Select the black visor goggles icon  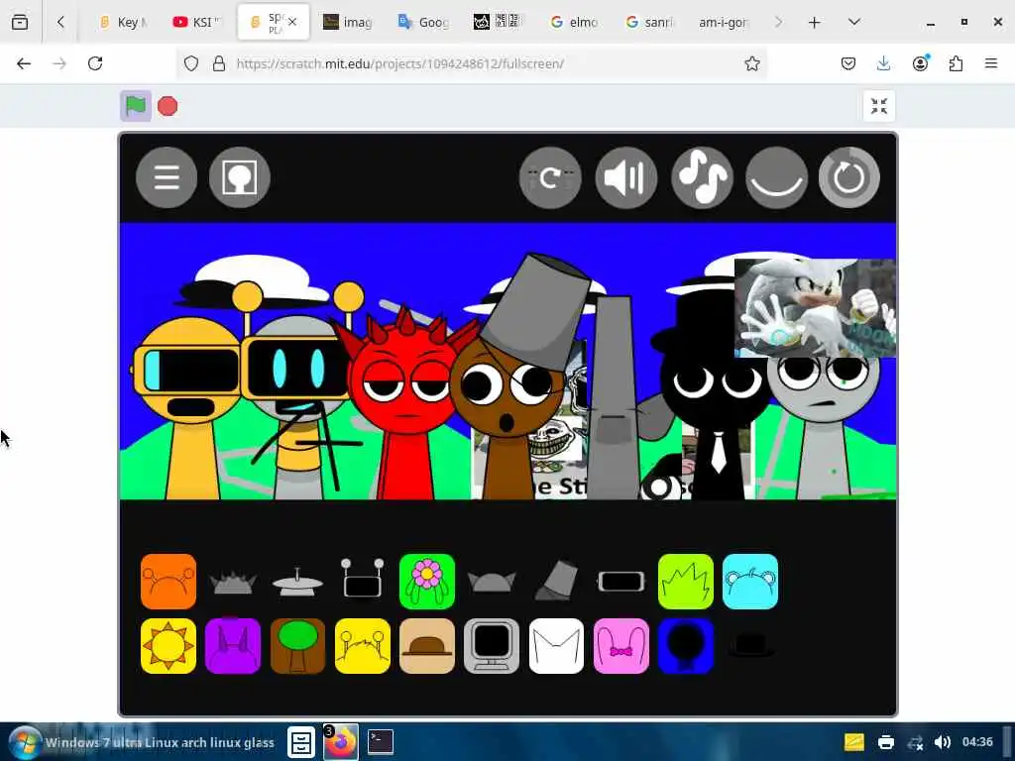pyautogui.click(x=620, y=582)
